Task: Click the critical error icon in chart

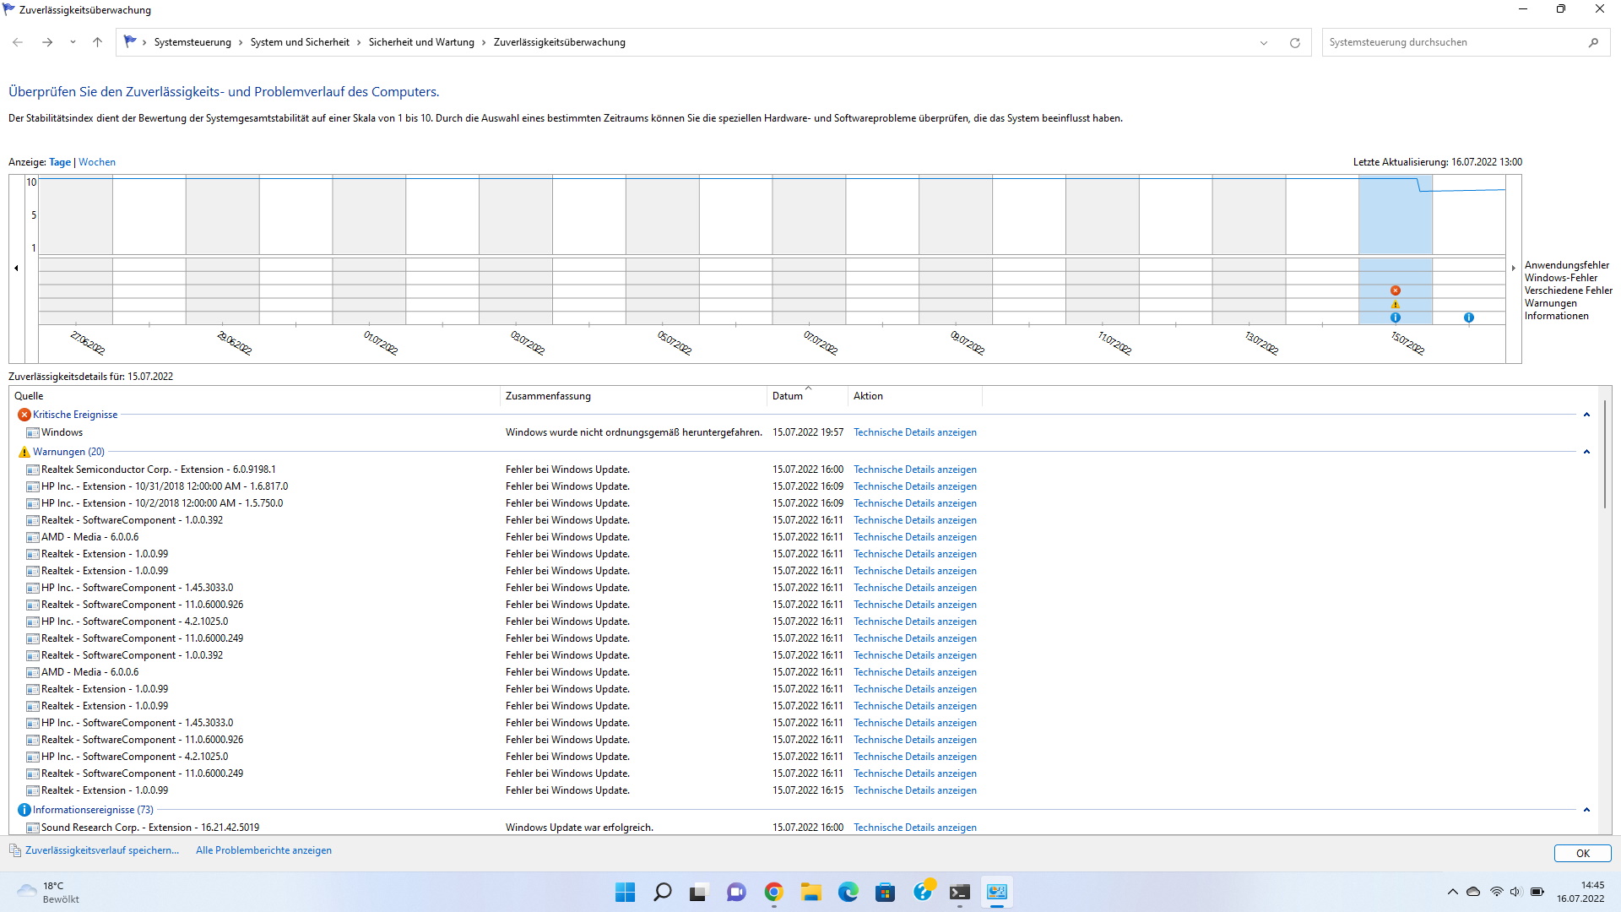Action: click(1395, 290)
